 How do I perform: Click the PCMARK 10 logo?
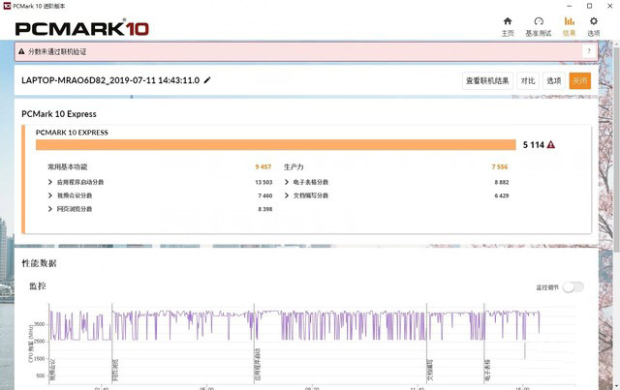tap(81, 28)
